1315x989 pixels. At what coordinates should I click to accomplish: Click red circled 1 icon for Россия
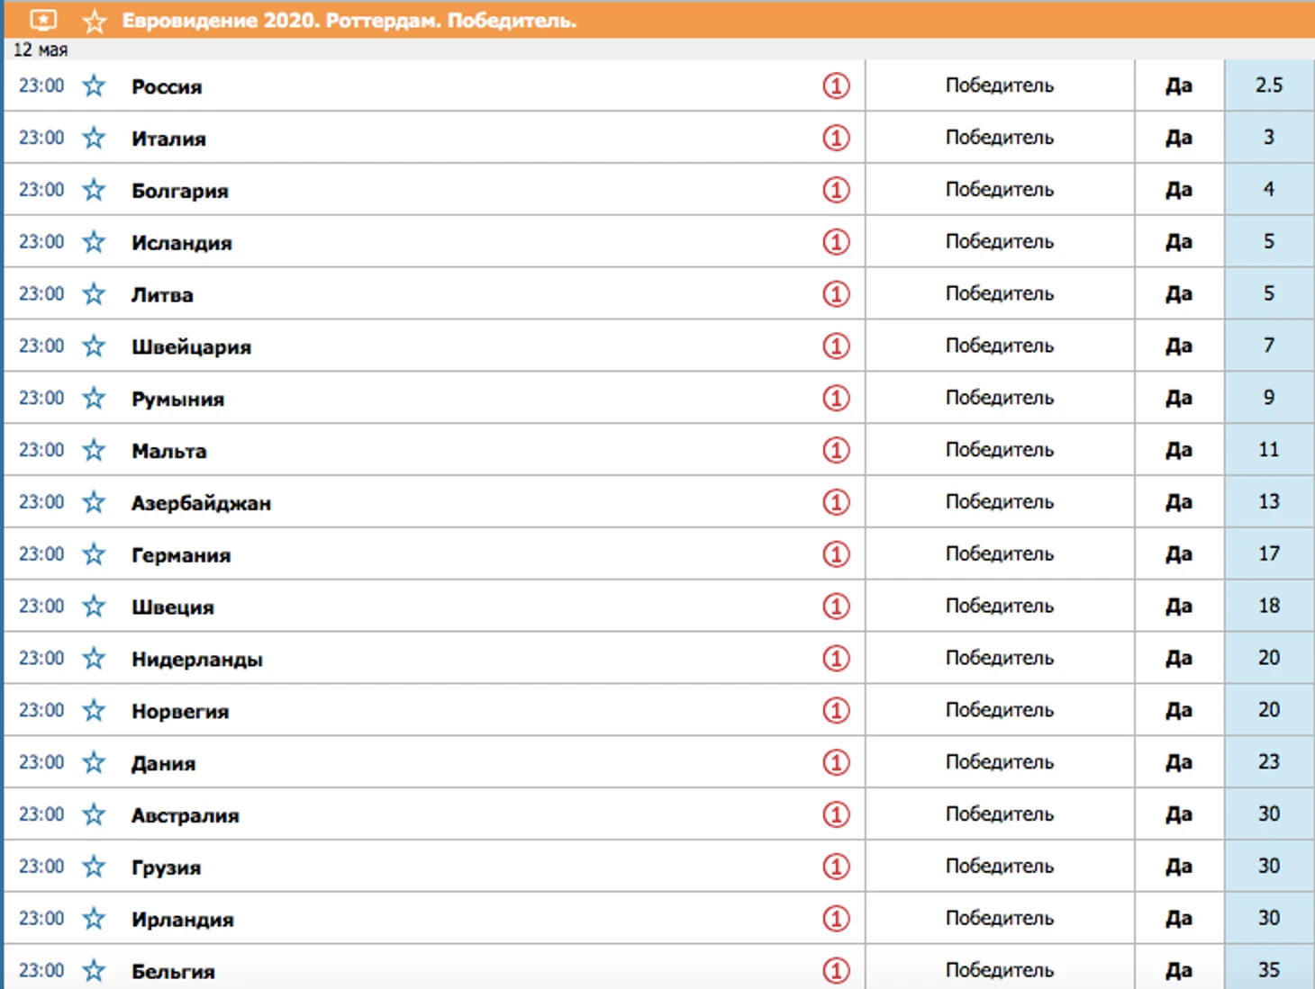(x=836, y=85)
